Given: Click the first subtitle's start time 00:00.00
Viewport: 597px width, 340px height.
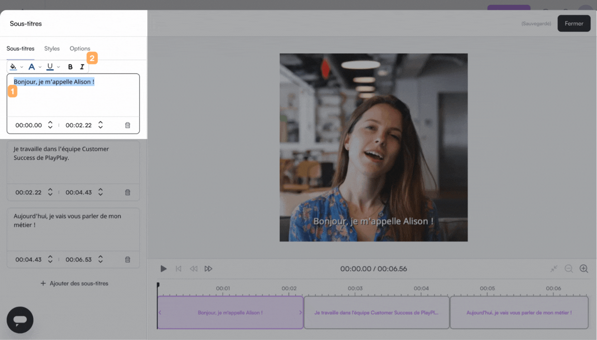Looking at the screenshot, I should point(29,125).
